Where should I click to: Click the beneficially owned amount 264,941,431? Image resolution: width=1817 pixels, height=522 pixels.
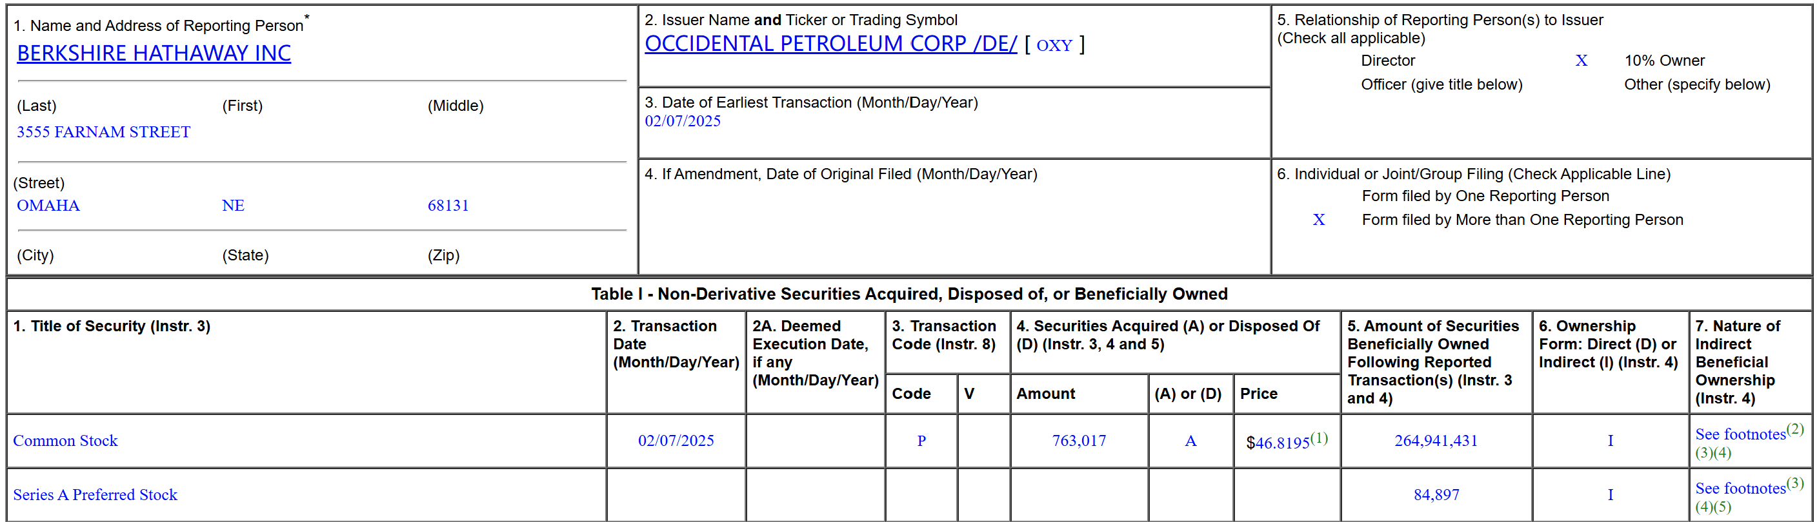[1436, 441]
